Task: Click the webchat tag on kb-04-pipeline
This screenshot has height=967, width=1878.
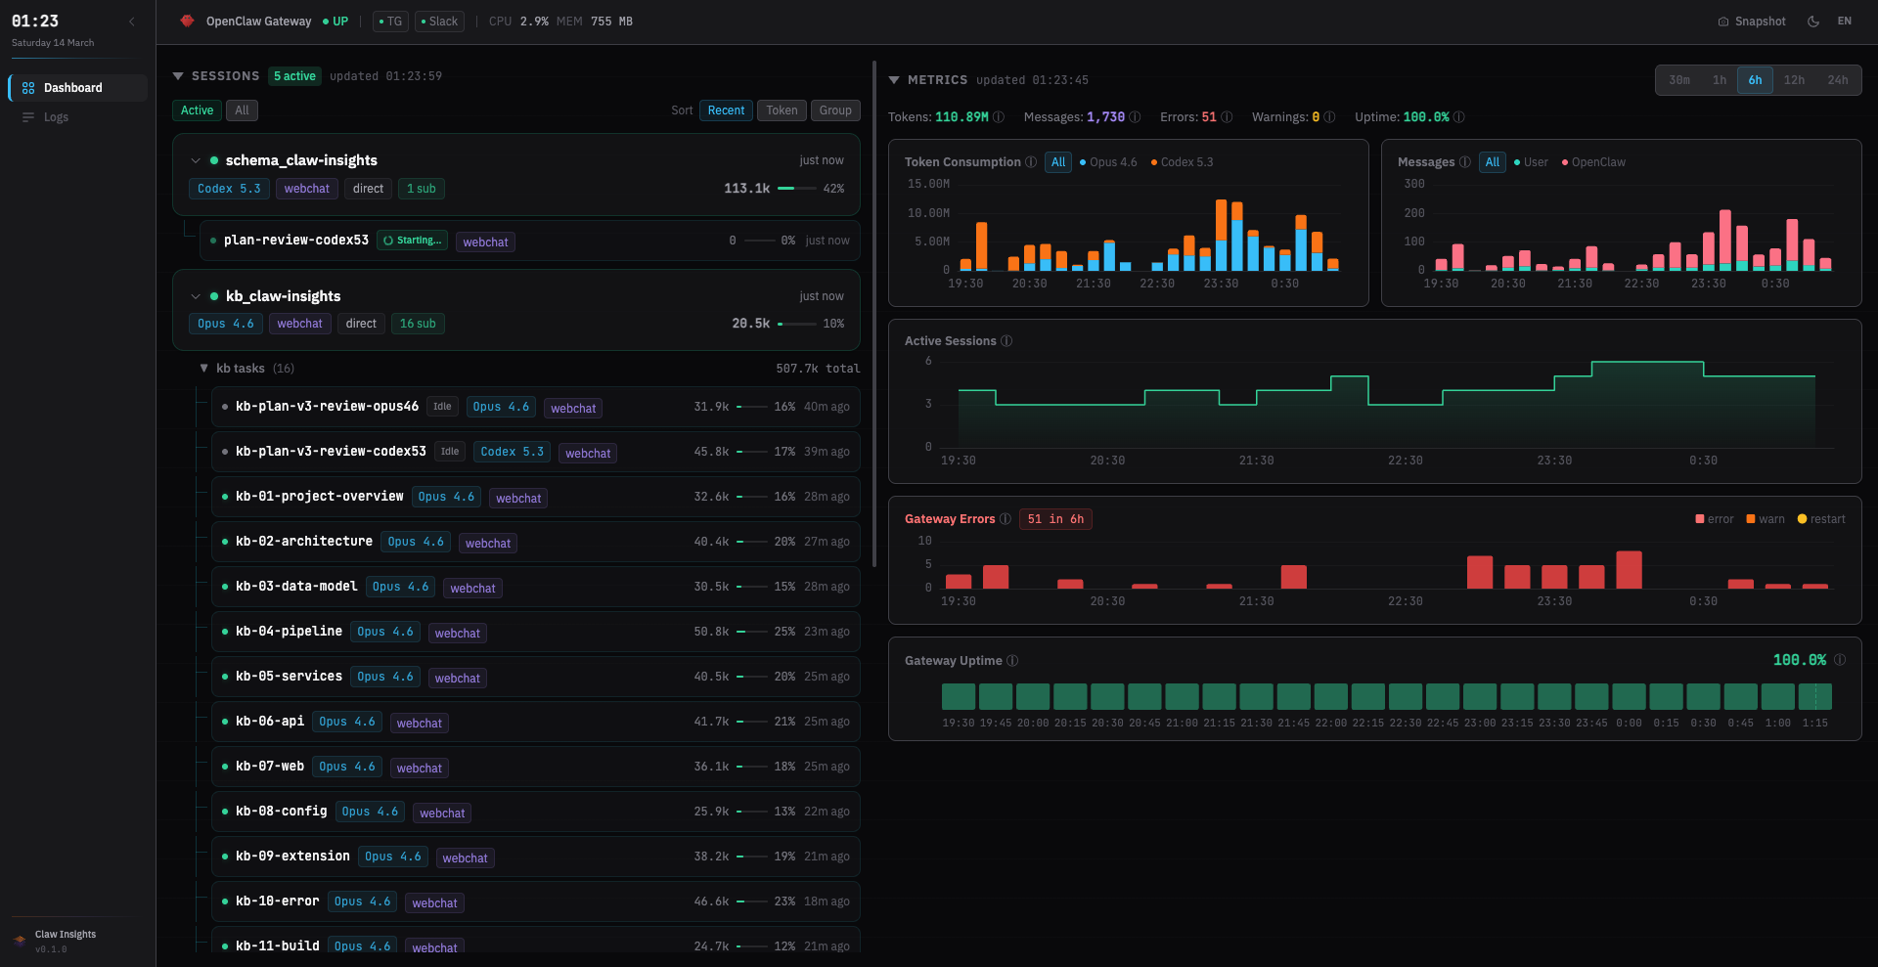Action: point(457,633)
